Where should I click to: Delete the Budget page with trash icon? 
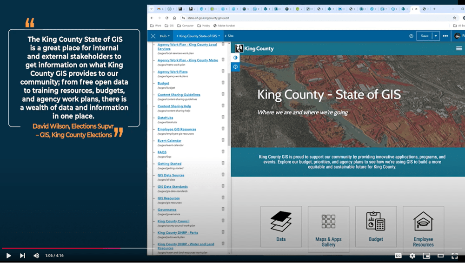[223, 83]
